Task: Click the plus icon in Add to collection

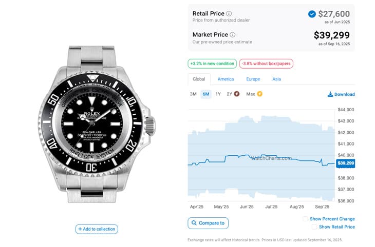Action: (x=80, y=229)
